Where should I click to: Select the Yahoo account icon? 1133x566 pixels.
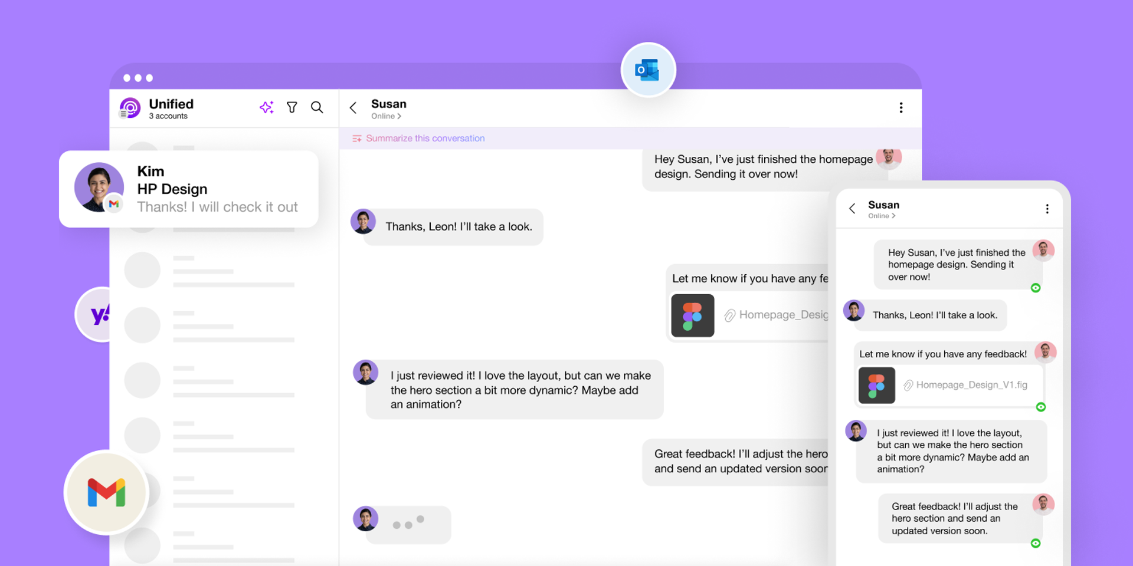[97, 315]
